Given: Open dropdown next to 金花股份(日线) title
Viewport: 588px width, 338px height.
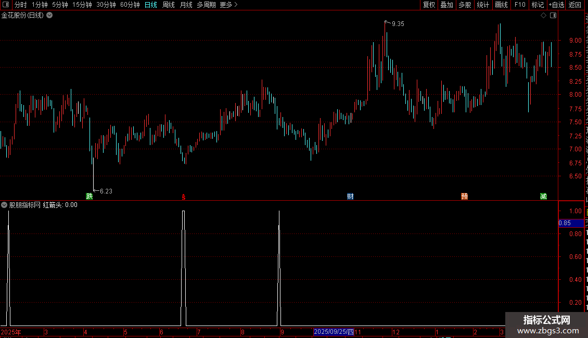Looking at the screenshot, I should pyautogui.click(x=49, y=16).
